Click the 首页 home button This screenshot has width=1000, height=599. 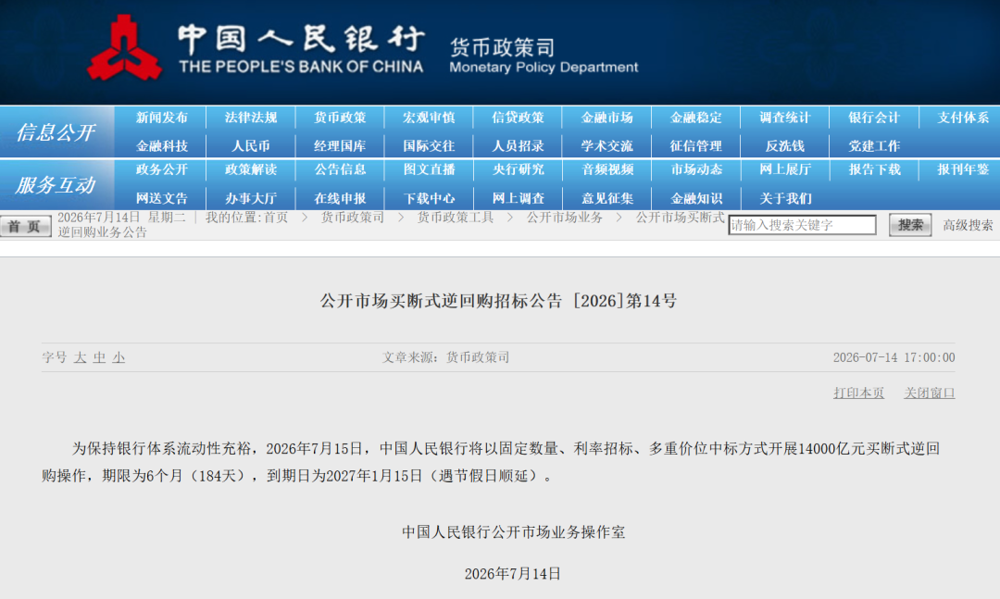click(x=26, y=227)
